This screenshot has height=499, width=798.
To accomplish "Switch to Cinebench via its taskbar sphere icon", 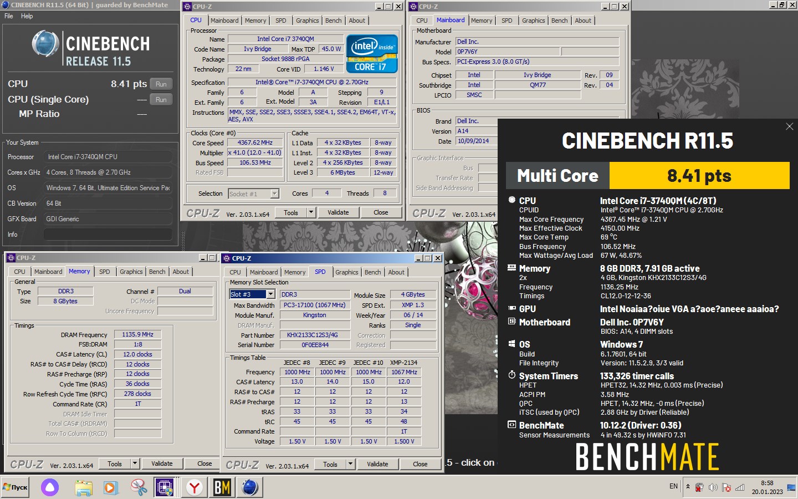I will click(250, 487).
